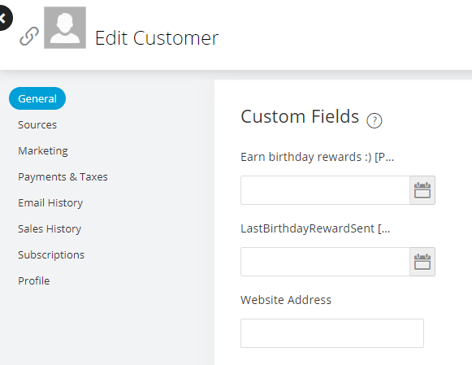Screen dimensions: 472x365
Task: Click the Custom Fields section heading
Action: tap(300, 116)
